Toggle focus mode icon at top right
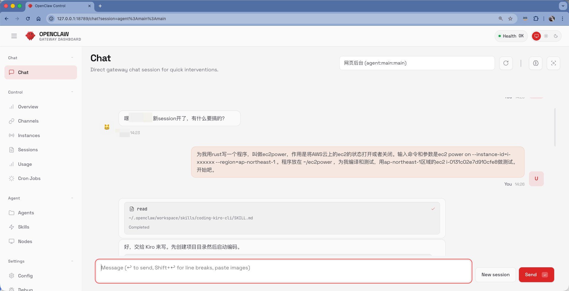Viewport: 569px width, 291px height. tap(553, 63)
